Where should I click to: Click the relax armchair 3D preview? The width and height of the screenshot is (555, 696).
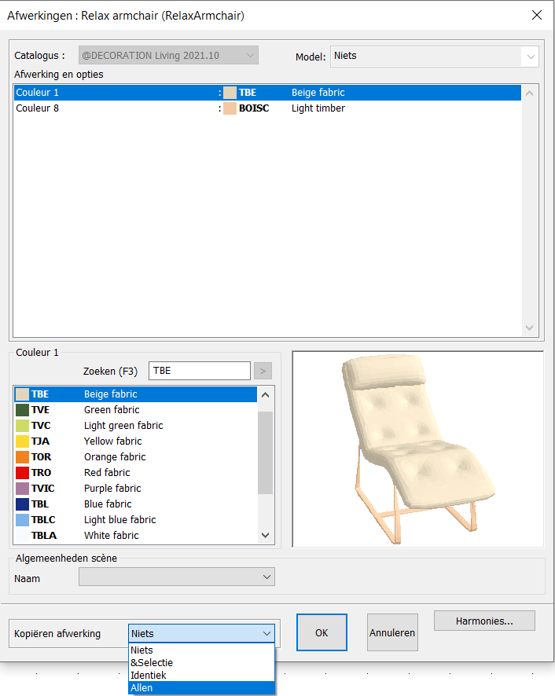tap(417, 449)
